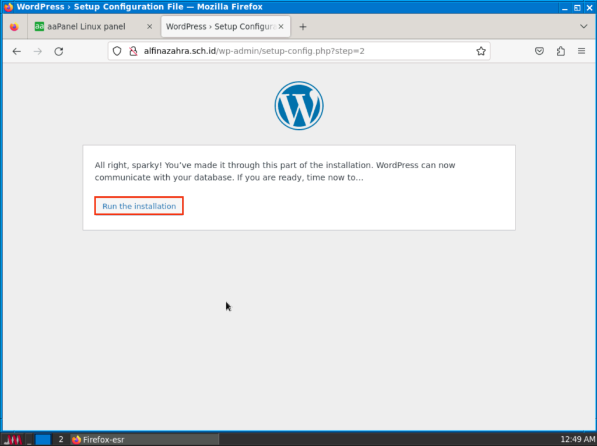This screenshot has width=597, height=446.
Task: Open the Extensions puzzle icon
Action: tap(560, 51)
